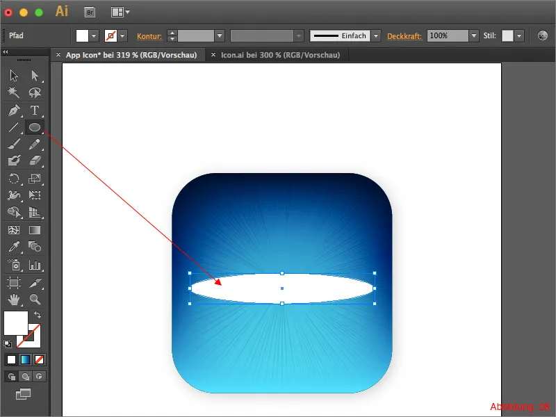Image resolution: width=556 pixels, height=417 pixels.
Task: Set paint mode to Gradient
Action: click(x=25, y=359)
